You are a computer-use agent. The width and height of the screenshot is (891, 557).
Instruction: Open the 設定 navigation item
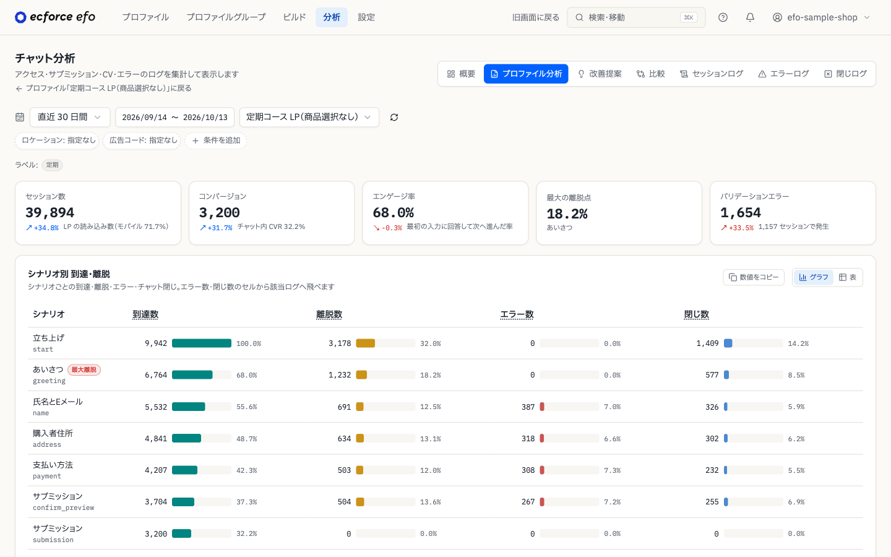coord(366,17)
